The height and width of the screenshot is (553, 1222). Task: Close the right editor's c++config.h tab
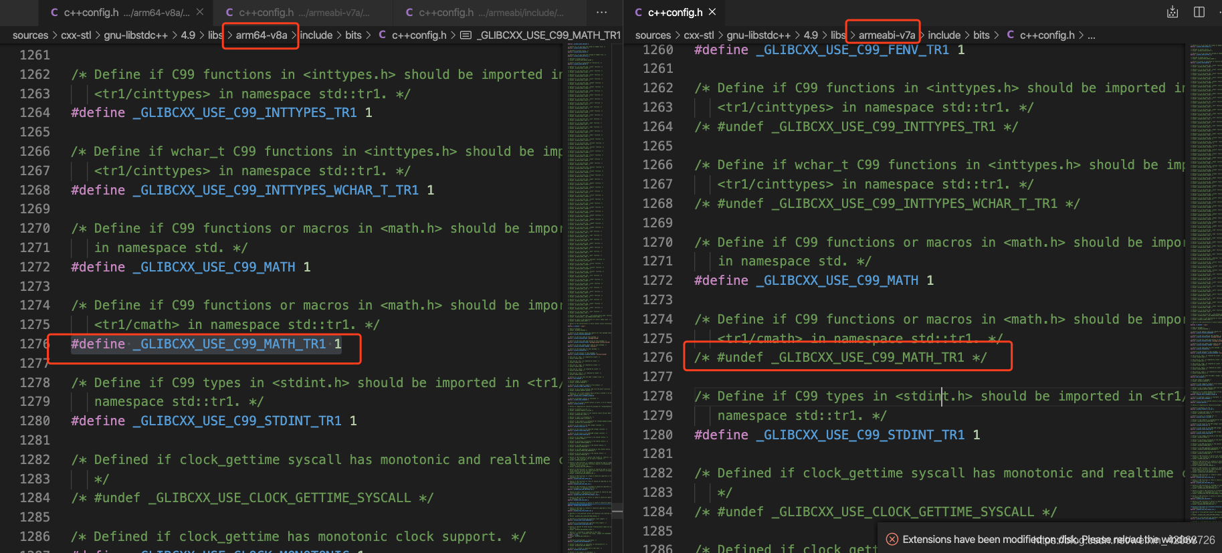point(712,12)
